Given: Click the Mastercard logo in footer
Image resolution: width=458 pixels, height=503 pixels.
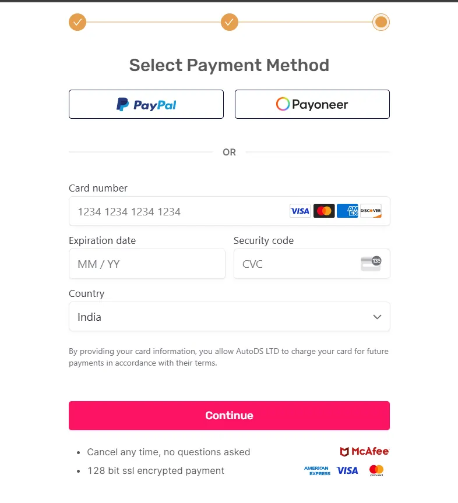Looking at the screenshot, I should tap(376, 470).
